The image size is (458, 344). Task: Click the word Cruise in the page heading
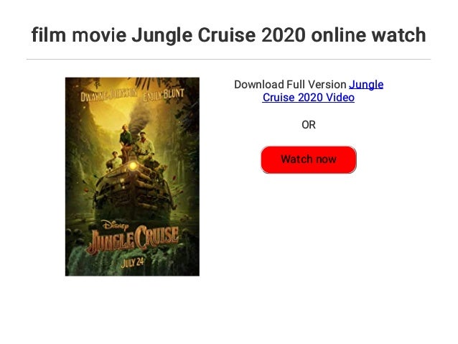coord(227,34)
